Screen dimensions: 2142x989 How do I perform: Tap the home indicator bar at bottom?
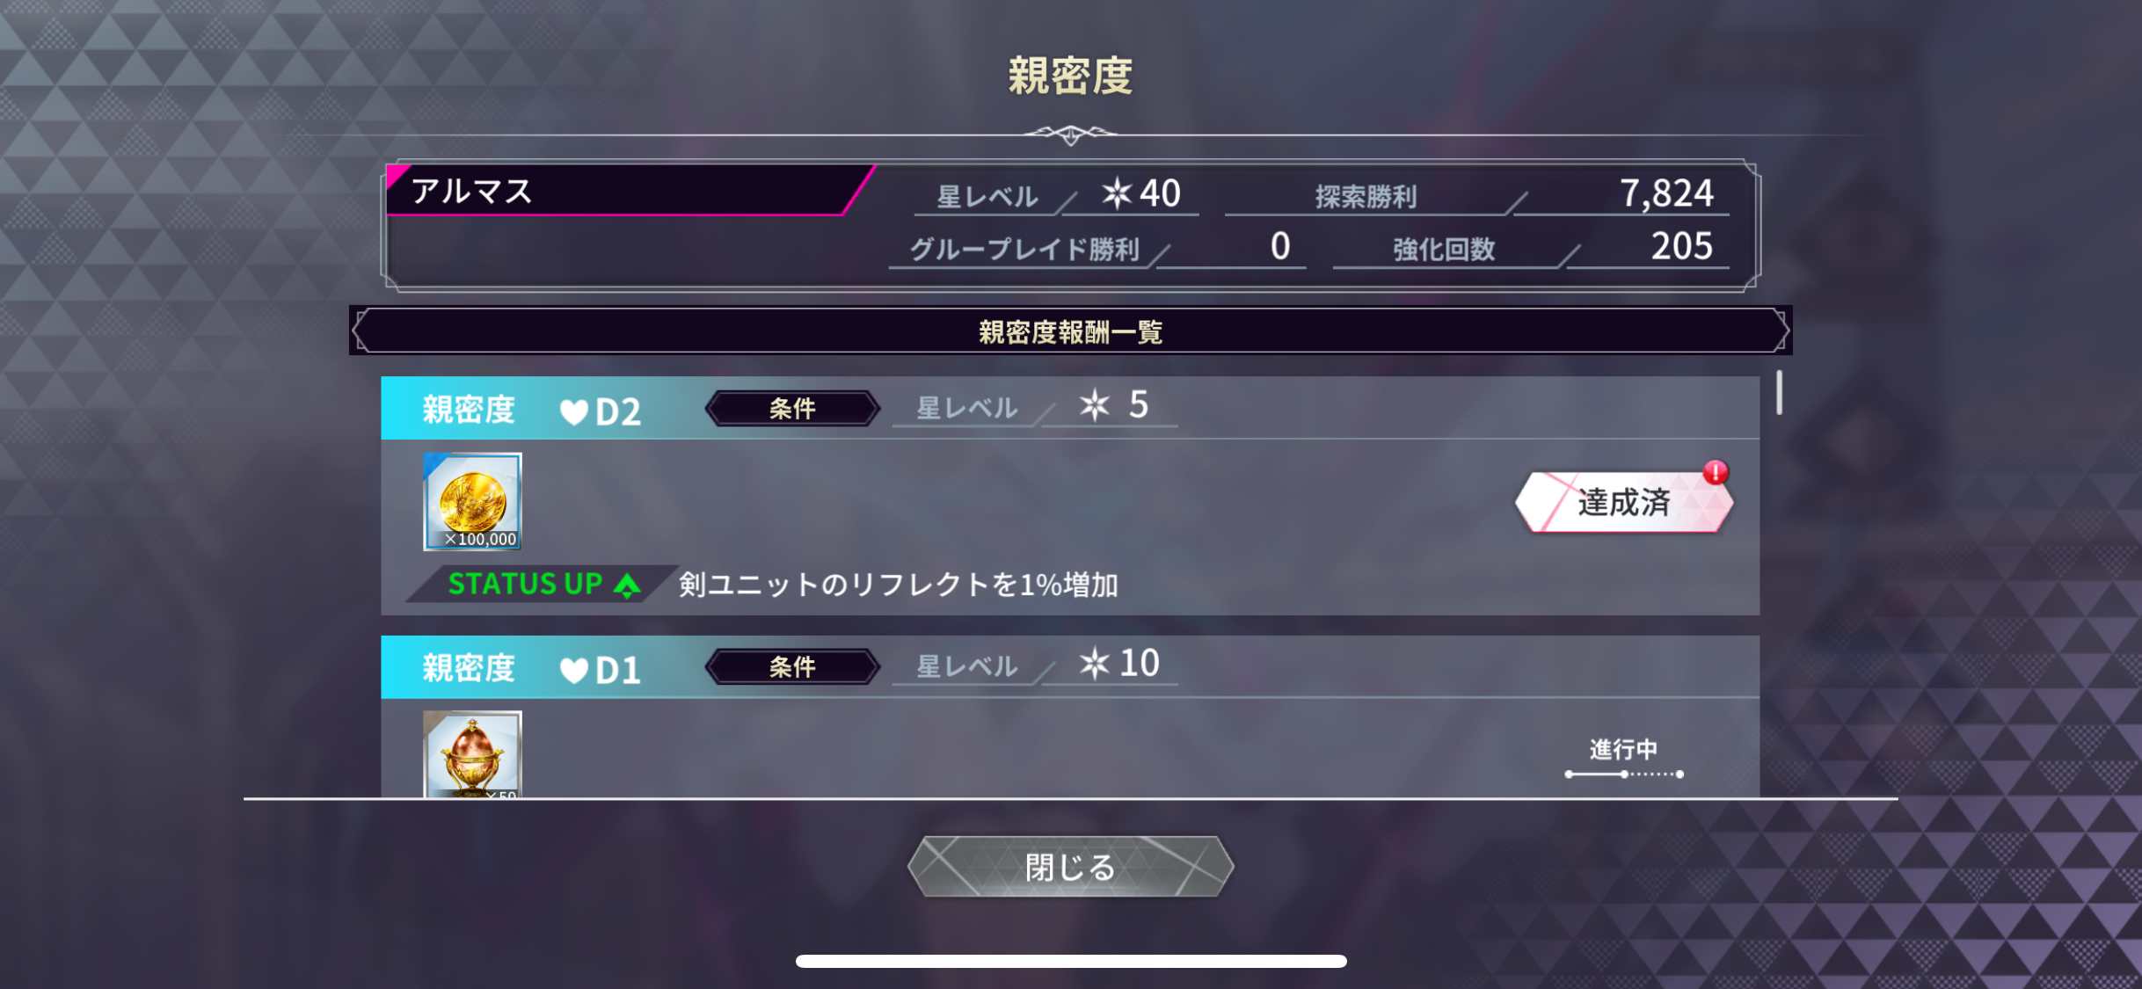[1070, 961]
